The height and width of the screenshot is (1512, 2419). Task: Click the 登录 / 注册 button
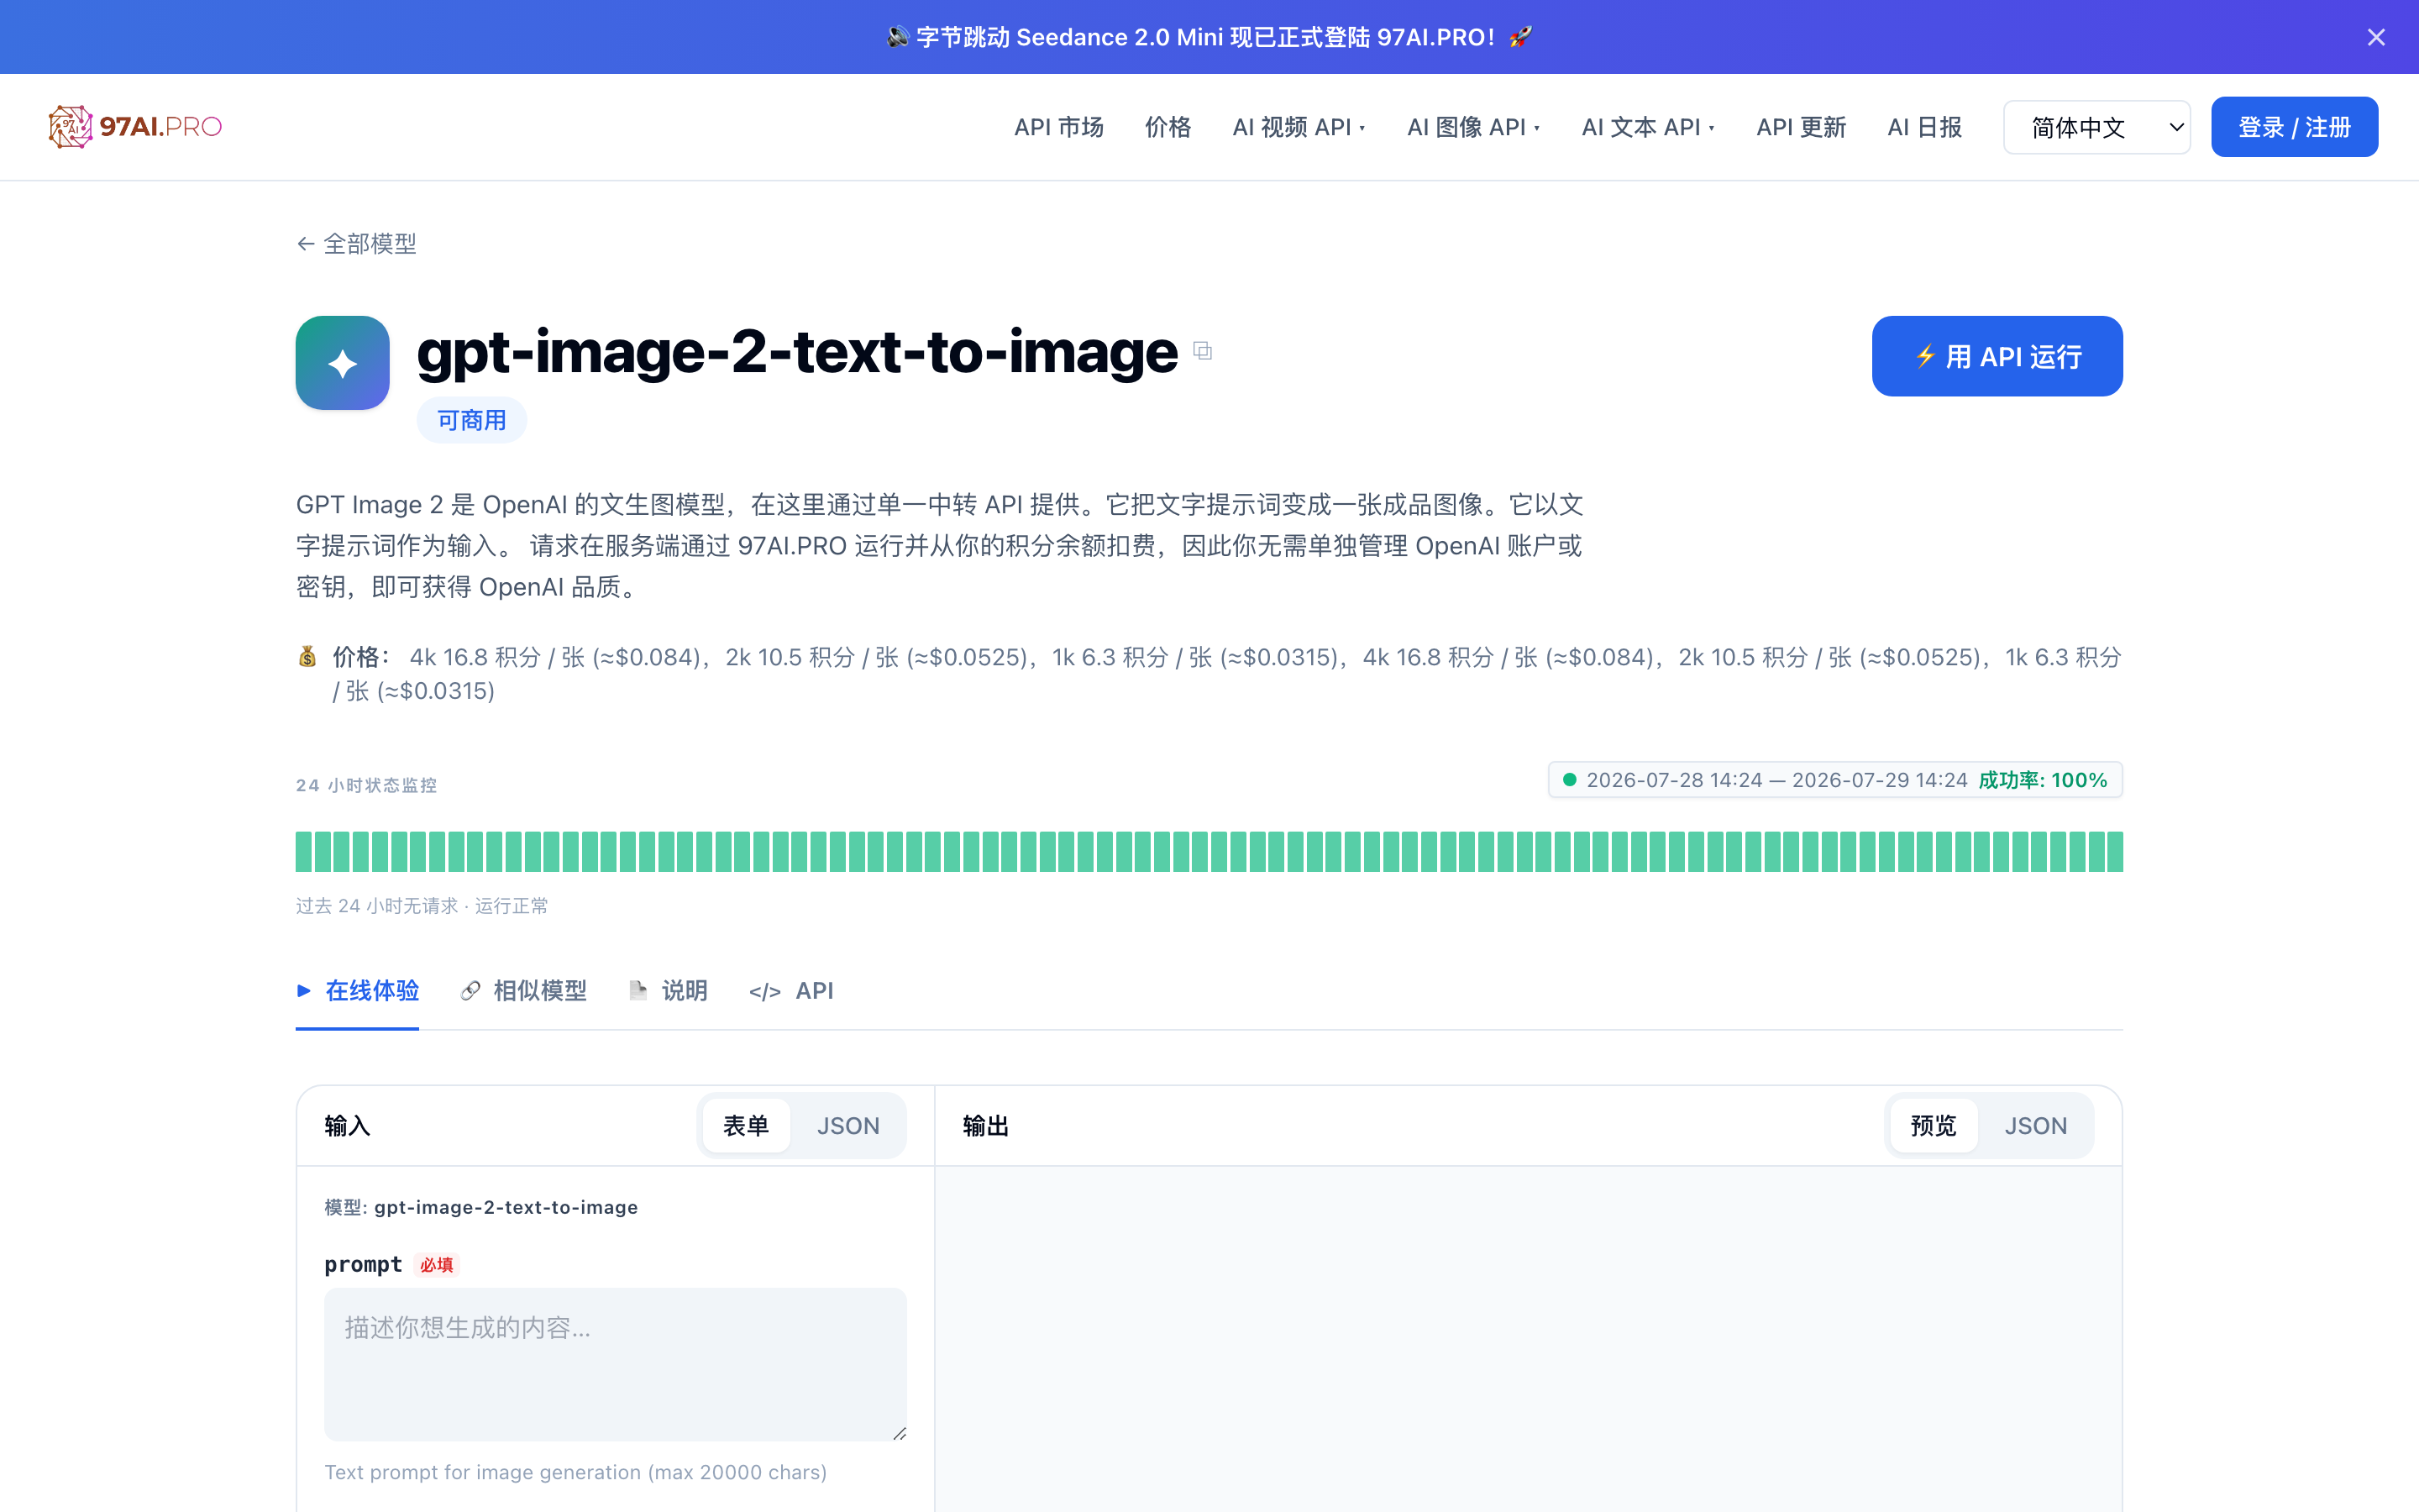click(2294, 127)
